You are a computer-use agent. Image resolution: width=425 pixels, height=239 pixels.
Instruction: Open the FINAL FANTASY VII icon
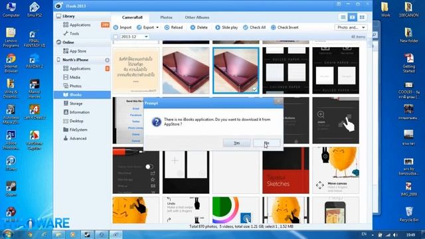tap(35, 38)
